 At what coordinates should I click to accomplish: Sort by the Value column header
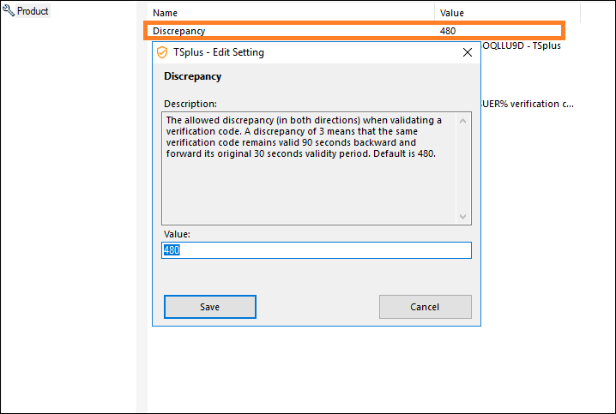pos(451,13)
